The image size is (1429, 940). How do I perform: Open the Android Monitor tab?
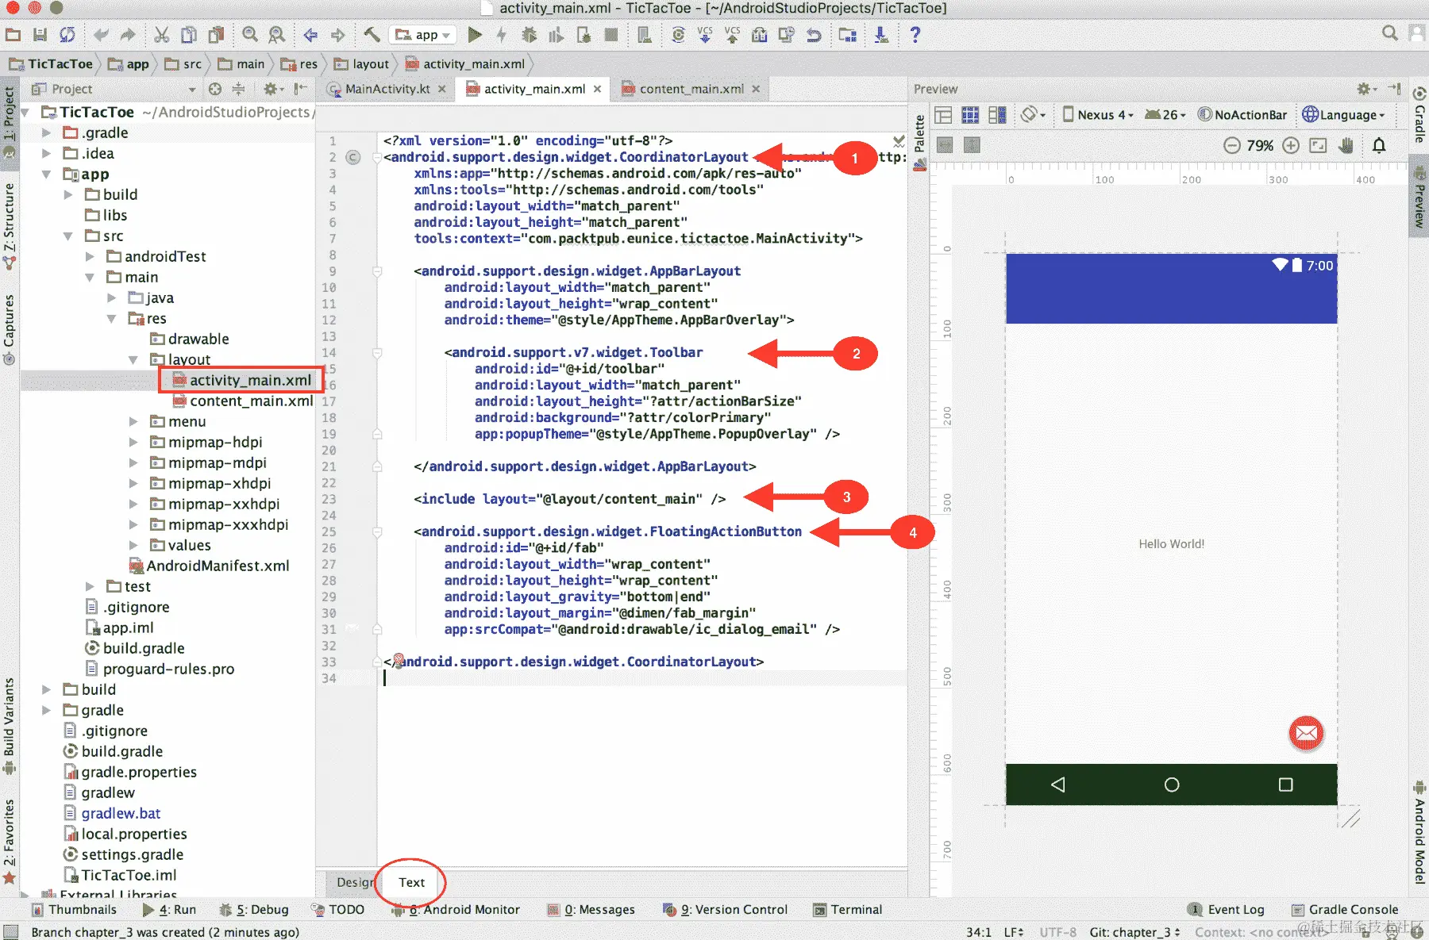coord(456,910)
